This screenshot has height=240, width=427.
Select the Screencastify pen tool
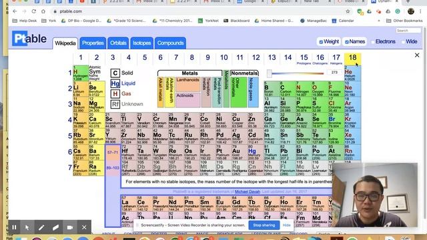pos(41,227)
